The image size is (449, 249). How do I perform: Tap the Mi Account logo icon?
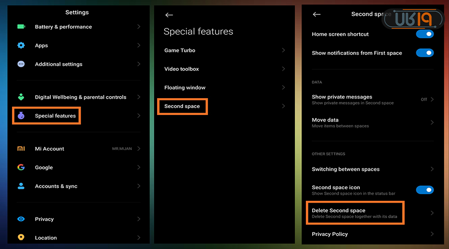(x=21, y=149)
